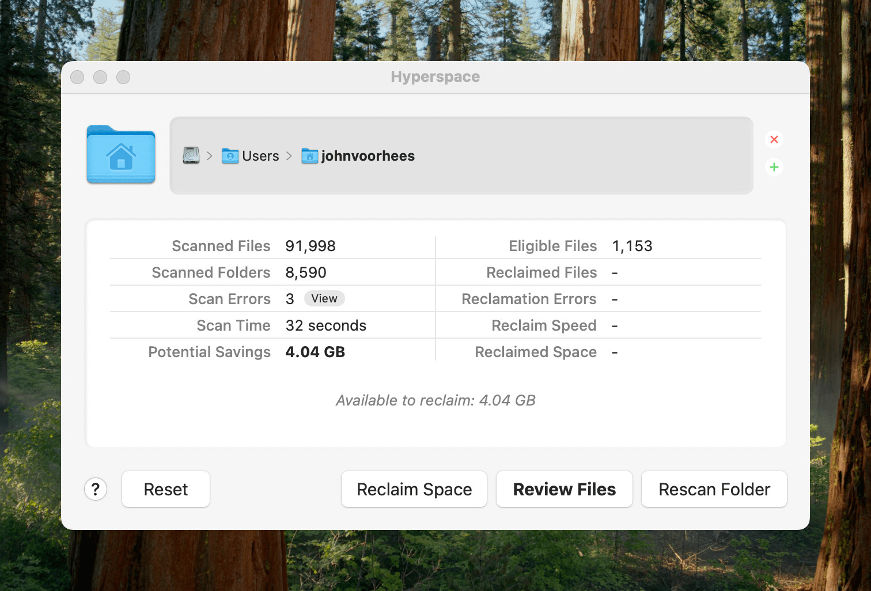Click the Potential Savings 4.04 GB value
The image size is (871, 591).
coord(315,351)
